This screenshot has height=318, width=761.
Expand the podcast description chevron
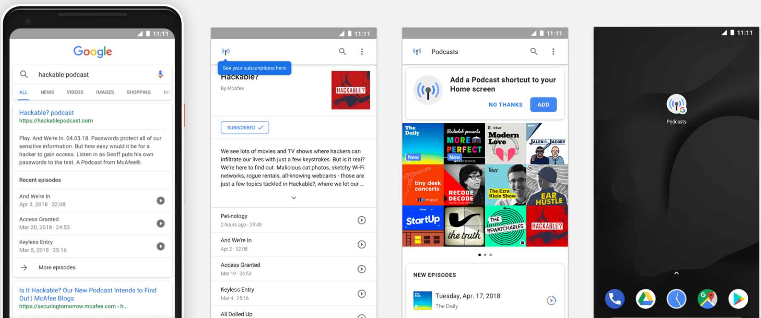tap(294, 198)
